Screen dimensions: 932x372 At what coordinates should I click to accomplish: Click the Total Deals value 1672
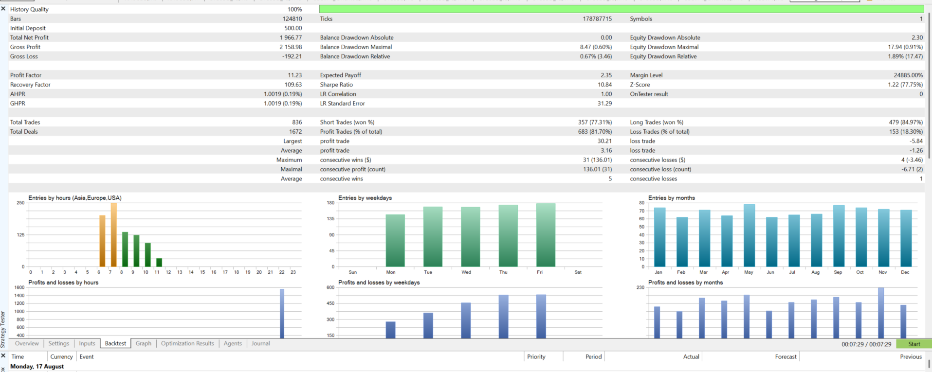point(295,131)
